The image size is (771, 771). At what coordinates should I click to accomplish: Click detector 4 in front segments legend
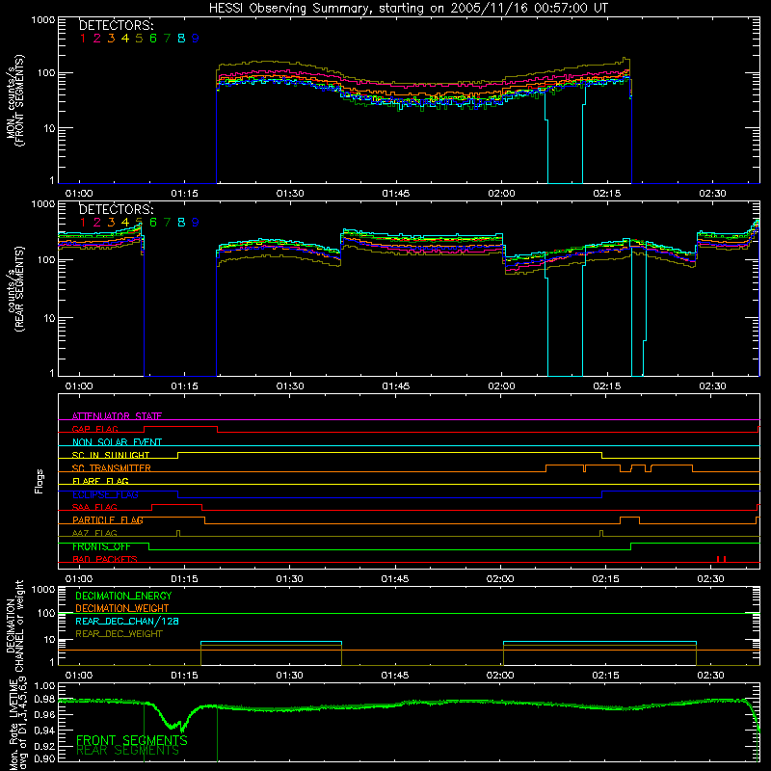[x=125, y=39]
